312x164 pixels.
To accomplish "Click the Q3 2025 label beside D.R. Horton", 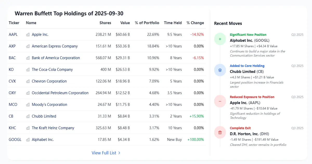I will 297,128.
